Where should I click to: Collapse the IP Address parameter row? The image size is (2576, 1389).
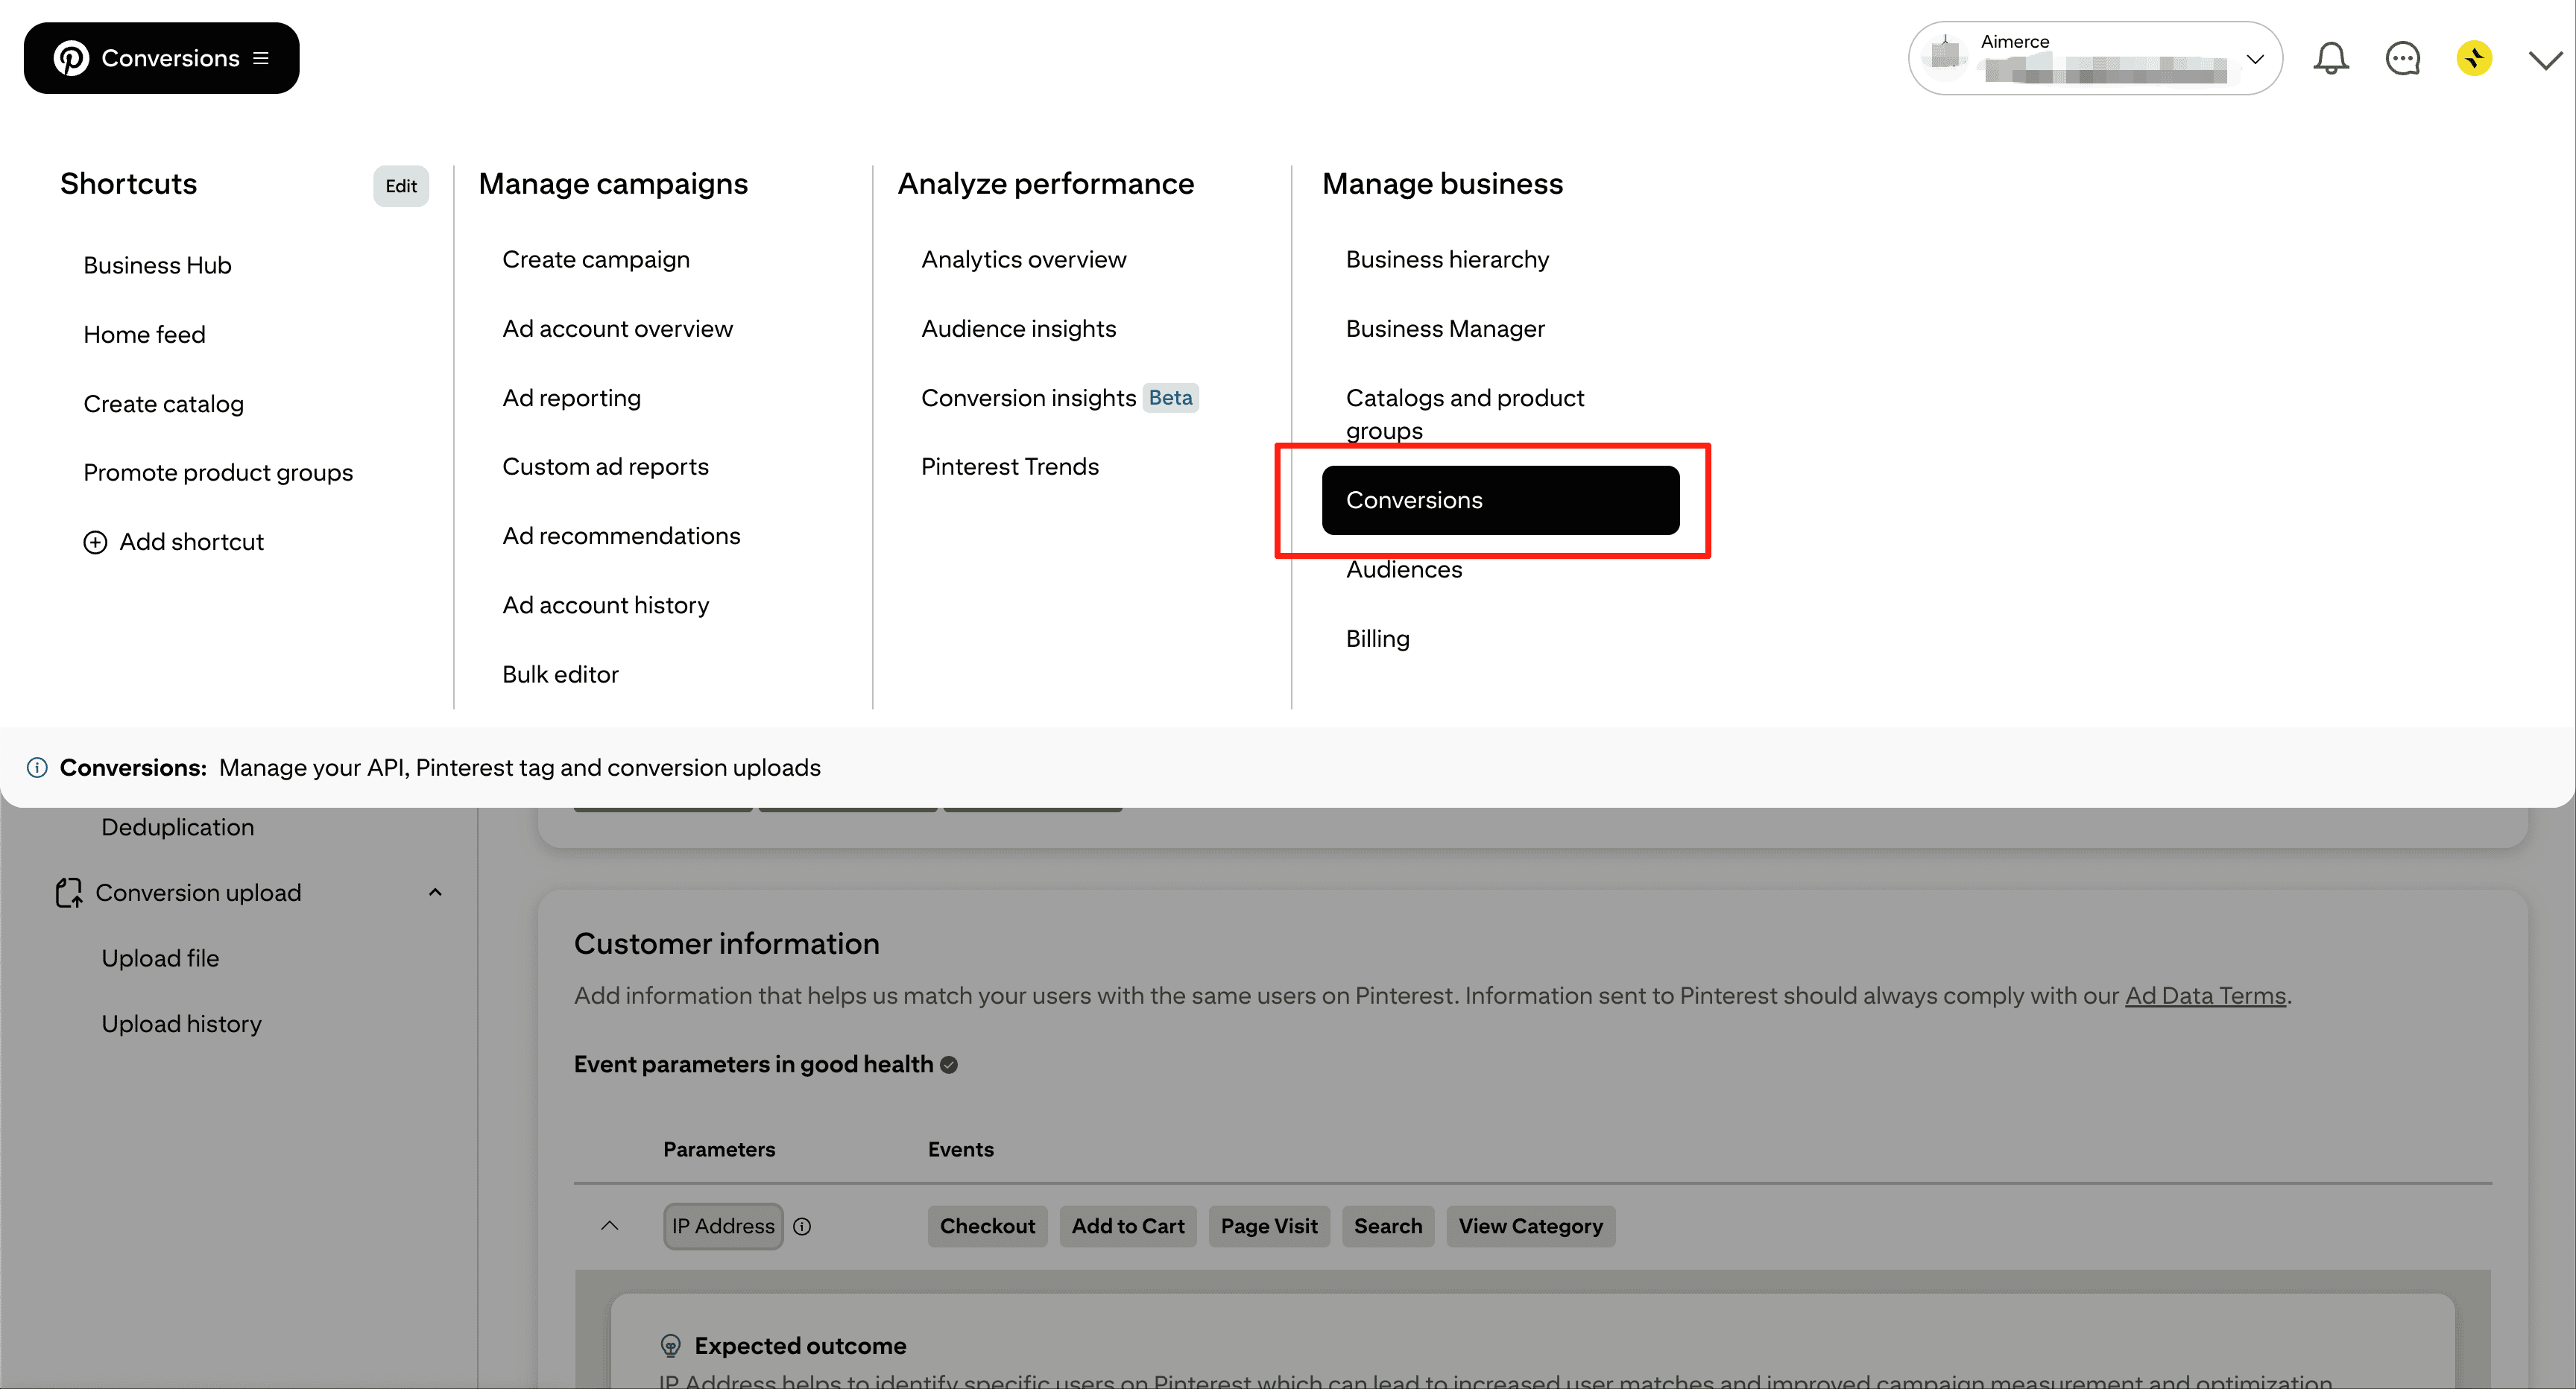pyautogui.click(x=609, y=1226)
